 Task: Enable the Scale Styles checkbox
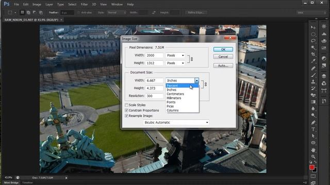pyautogui.click(x=126, y=105)
